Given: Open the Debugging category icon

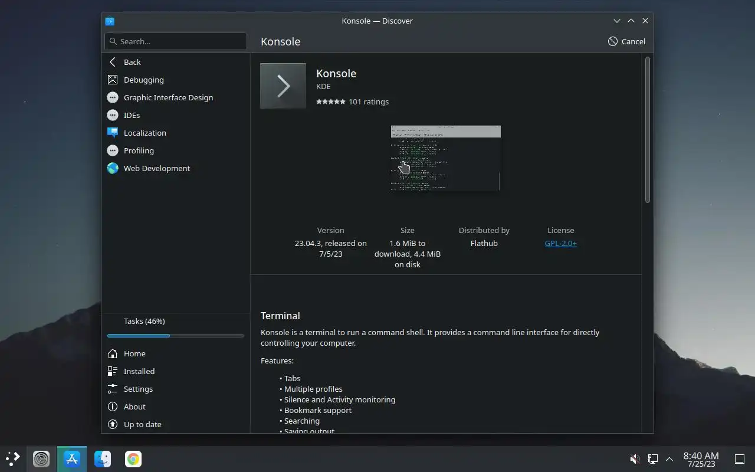Looking at the screenshot, I should pos(113,80).
